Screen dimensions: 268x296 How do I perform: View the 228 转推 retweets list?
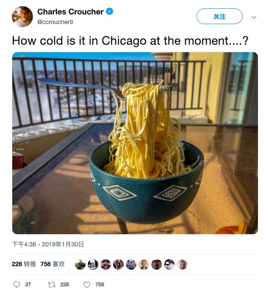click(x=24, y=264)
